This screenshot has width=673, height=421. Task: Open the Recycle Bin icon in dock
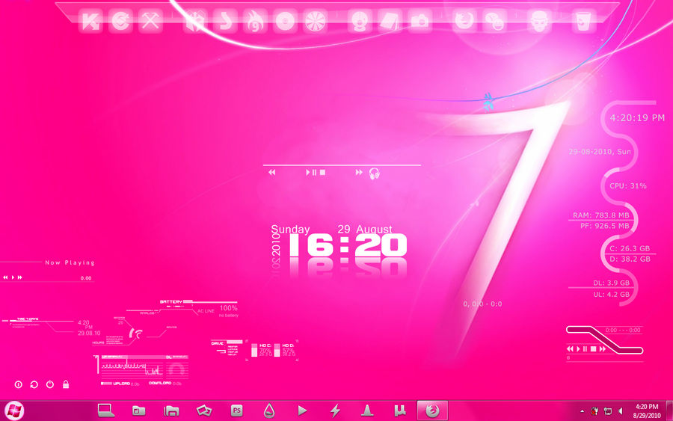click(583, 21)
